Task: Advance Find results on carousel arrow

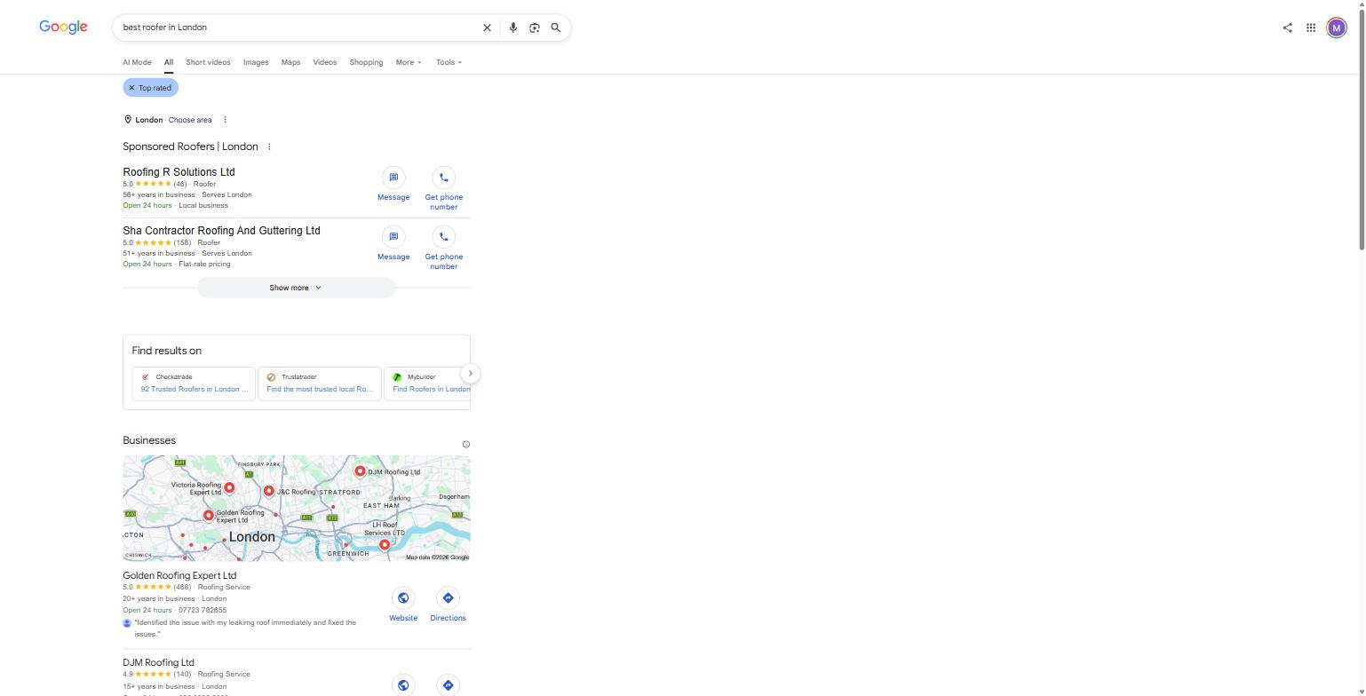Action: click(x=471, y=374)
